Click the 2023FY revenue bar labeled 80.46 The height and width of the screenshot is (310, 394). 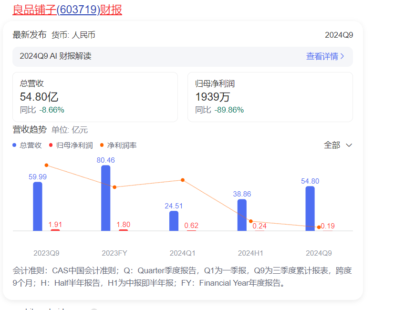[106, 198]
